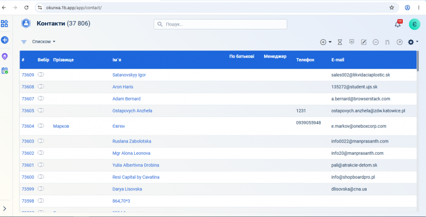Sort by the Телефон column header

(305, 60)
